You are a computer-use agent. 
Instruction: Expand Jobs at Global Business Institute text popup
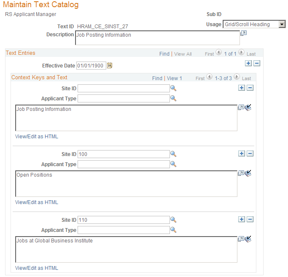(x=241, y=239)
